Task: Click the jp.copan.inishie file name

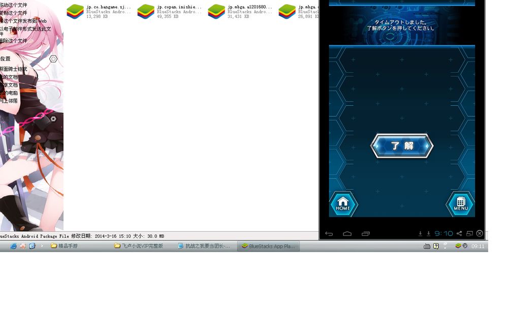Action: [x=179, y=7]
